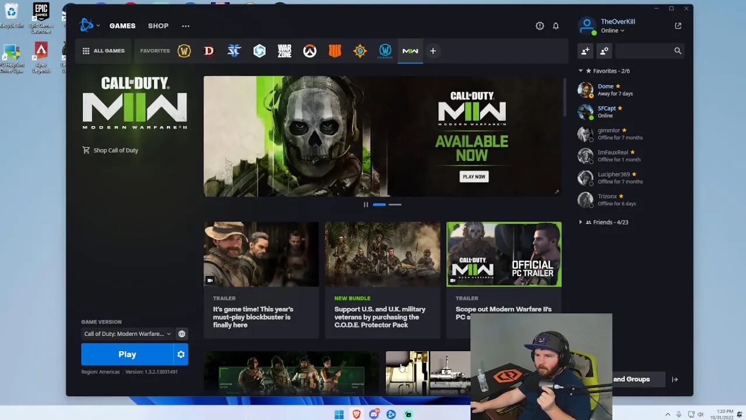Click the downloads status icon
This screenshot has height=420, width=746.
tap(540, 26)
